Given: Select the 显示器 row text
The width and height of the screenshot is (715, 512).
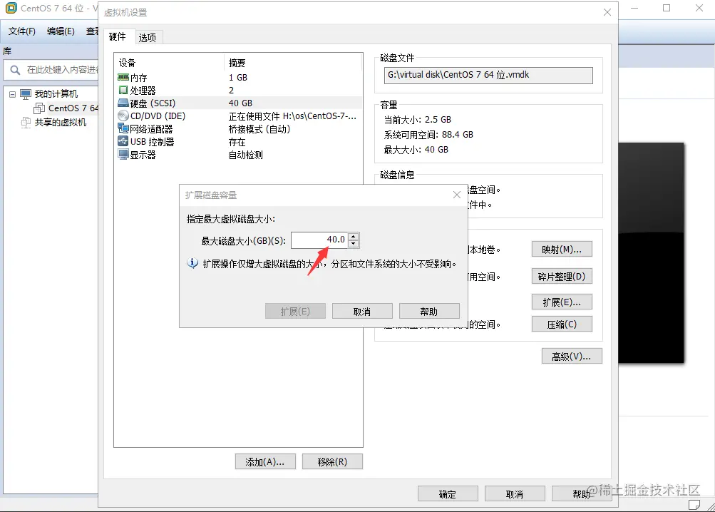Looking at the screenshot, I should 143,155.
